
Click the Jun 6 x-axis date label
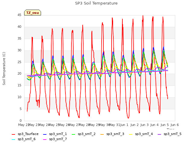[175, 125]
